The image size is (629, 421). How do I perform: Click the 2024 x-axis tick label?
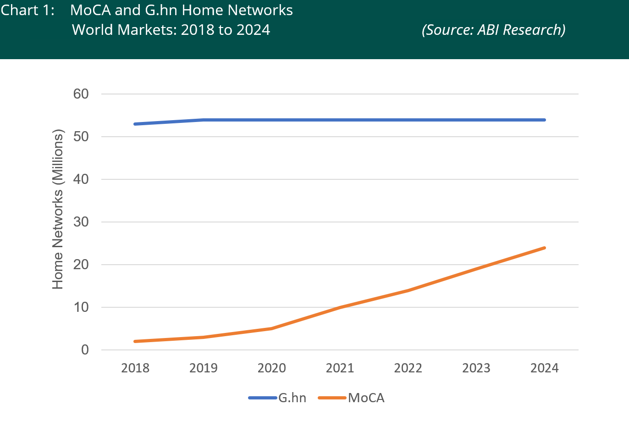(x=544, y=368)
